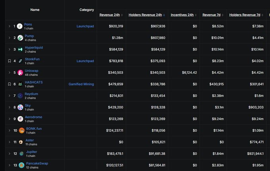
Task: Click the Aster logo icon
Action: (x=21, y=142)
